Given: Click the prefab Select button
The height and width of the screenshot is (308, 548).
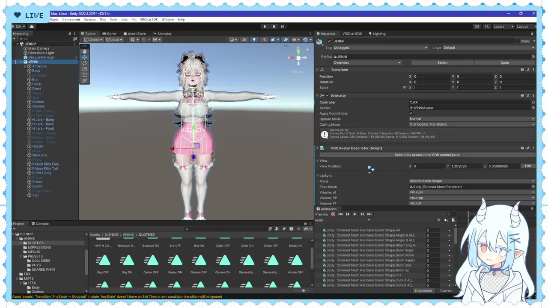Looking at the screenshot, I should 442,63.
